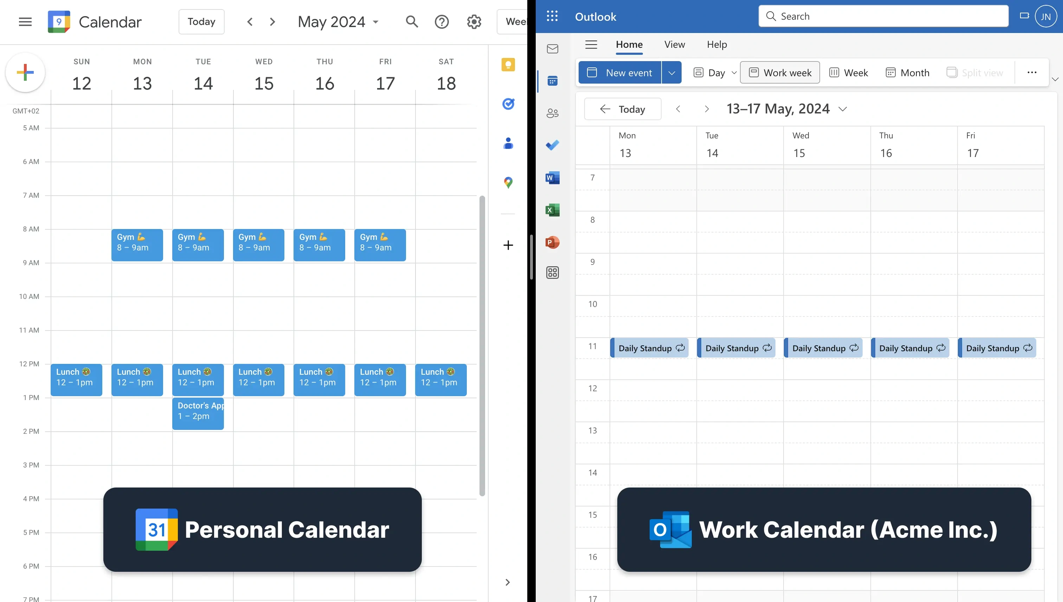The height and width of the screenshot is (602, 1063).
Task: Select Daily Standup recurring event on Wednesday
Action: click(x=823, y=348)
